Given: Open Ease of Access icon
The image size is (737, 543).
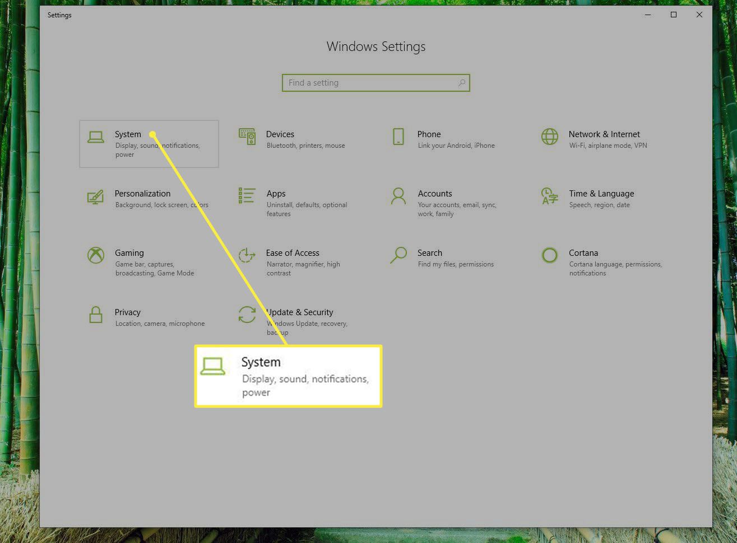Looking at the screenshot, I should coord(247,255).
